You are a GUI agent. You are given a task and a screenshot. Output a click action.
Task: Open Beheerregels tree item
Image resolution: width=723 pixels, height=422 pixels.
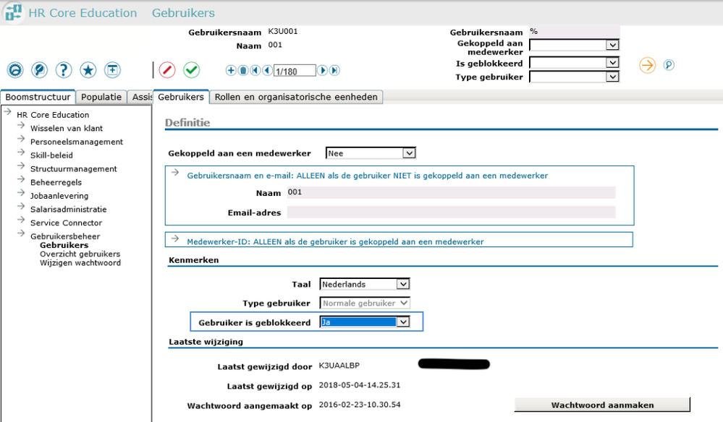click(x=56, y=182)
